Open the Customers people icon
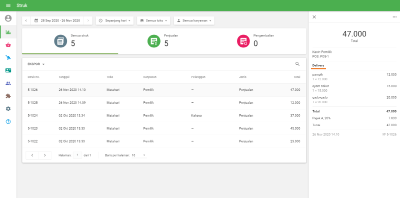 [x=8, y=83]
